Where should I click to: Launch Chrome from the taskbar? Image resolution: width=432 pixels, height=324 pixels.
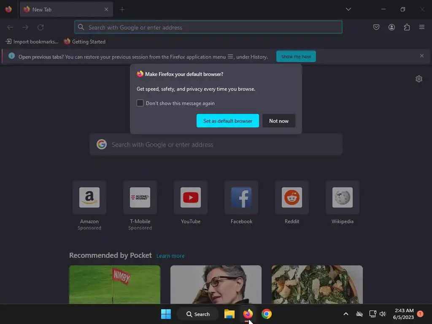pyautogui.click(x=267, y=314)
